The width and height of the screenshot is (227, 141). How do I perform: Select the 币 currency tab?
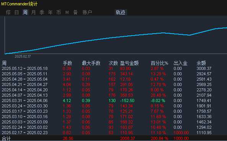58,12
